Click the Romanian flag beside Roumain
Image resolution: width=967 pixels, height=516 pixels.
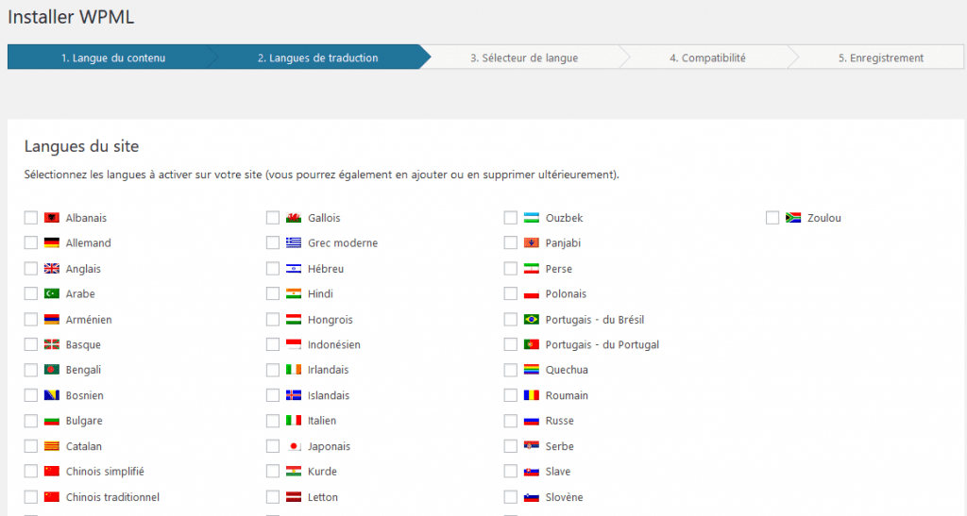pyautogui.click(x=532, y=395)
